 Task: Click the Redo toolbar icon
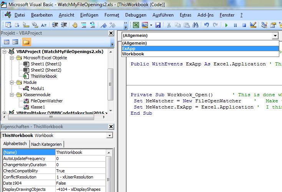215,25
